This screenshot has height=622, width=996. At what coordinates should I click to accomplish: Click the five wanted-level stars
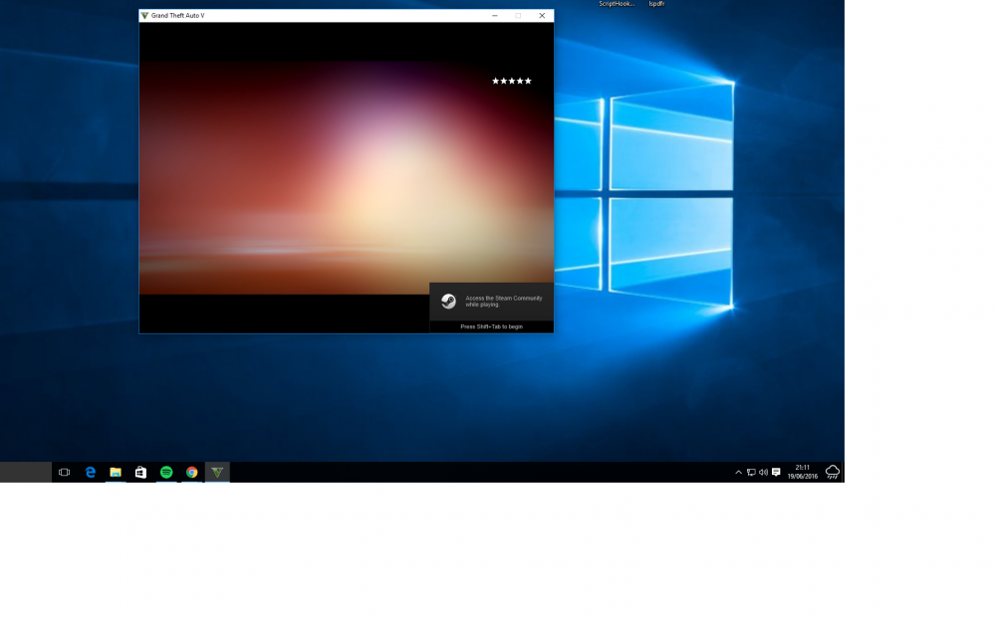[511, 81]
